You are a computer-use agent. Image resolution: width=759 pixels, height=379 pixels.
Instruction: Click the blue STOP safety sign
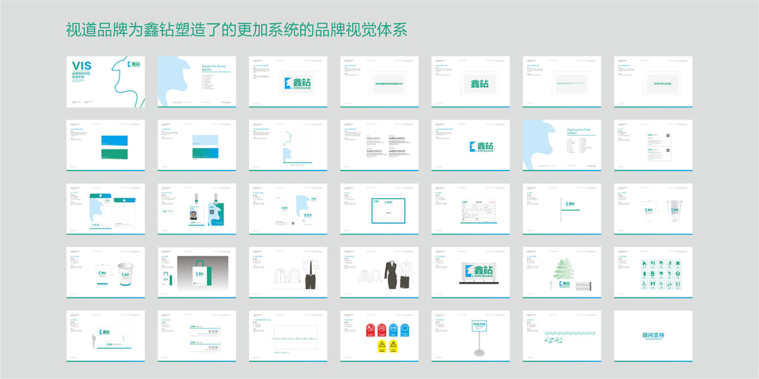click(392, 330)
